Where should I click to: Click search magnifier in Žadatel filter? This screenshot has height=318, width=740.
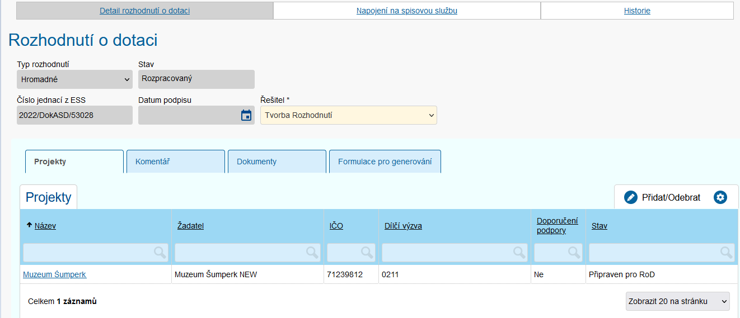point(312,253)
